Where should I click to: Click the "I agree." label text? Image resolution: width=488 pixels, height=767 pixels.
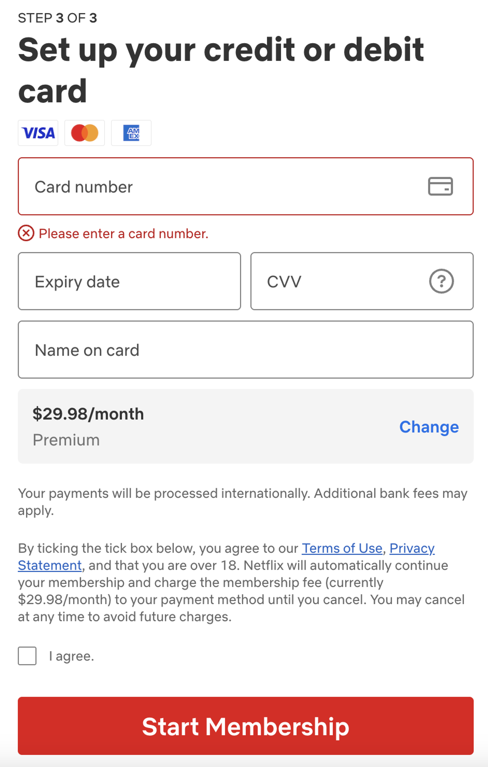[x=72, y=656]
